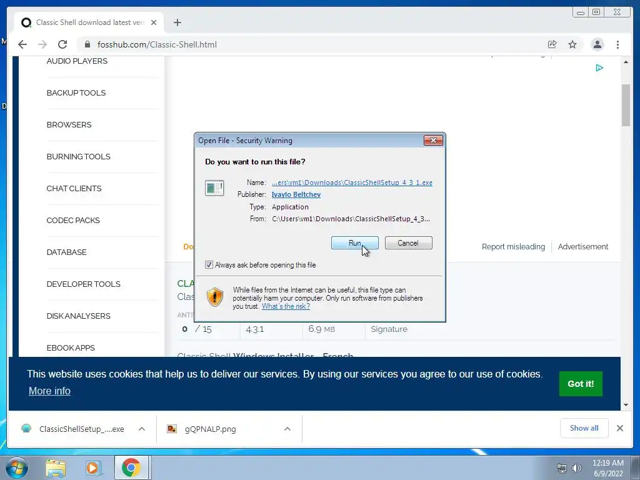Click the volume speaker tray icon
Screen dimensions: 640x480
click(x=577, y=469)
